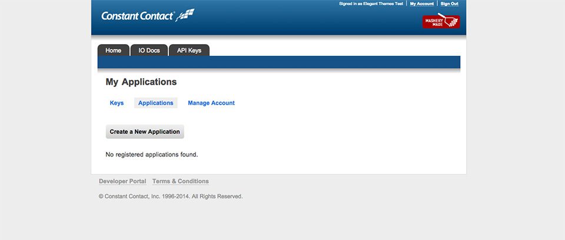Open the My Account link

[421, 4]
